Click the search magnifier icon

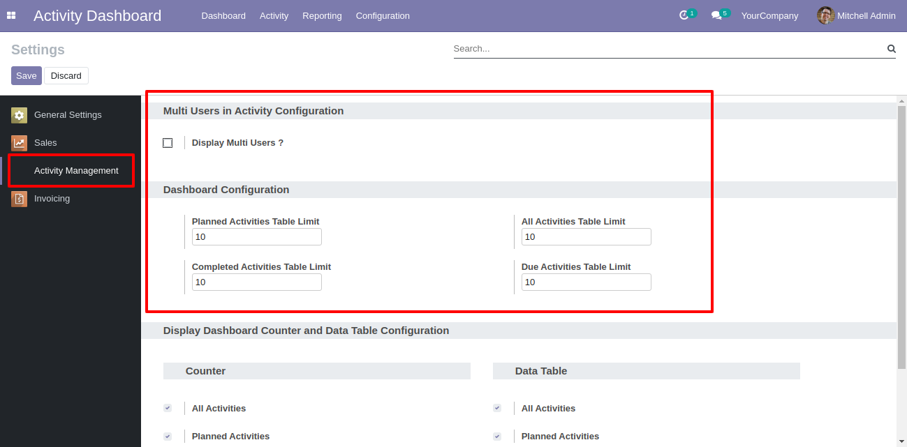[891, 49]
